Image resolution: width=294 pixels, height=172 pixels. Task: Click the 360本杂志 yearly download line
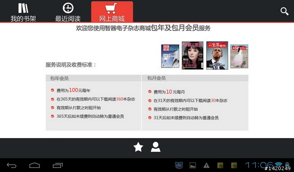tap(96, 99)
